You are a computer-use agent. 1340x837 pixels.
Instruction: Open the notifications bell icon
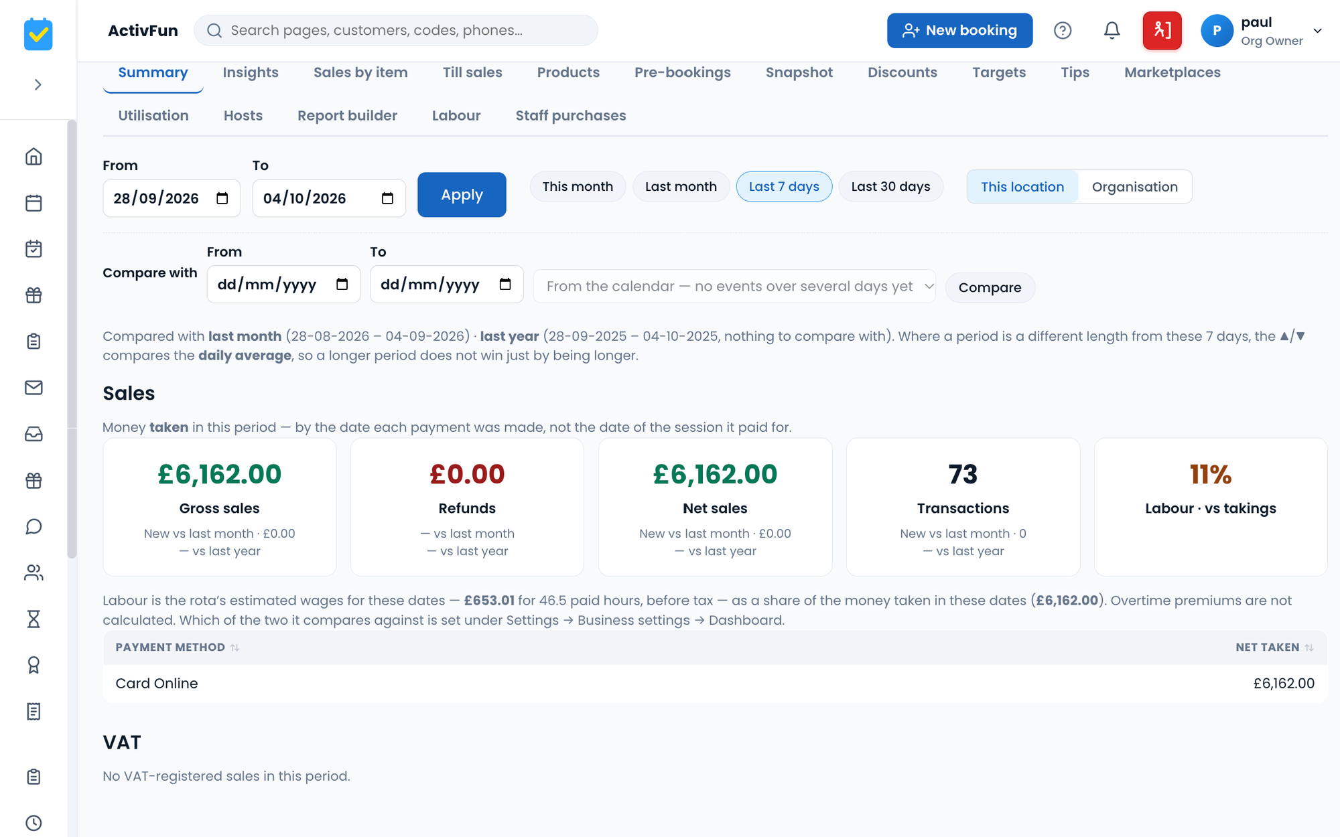coord(1112,30)
